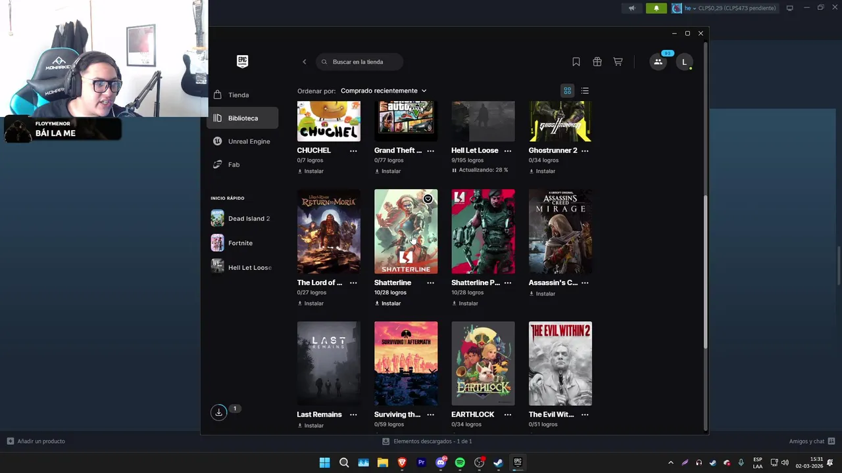842x473 pixels.
Task: Open options menu for Ghostrunner 2
Action: click(585, 150)
